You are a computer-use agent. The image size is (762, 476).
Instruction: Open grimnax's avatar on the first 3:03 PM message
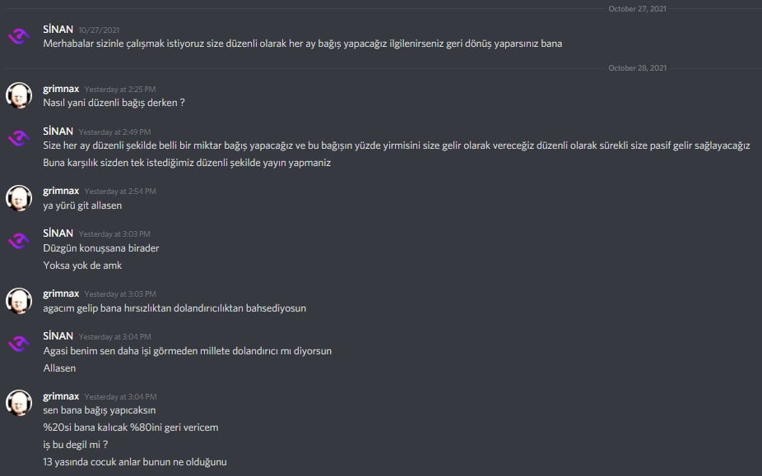click(18, 301)
